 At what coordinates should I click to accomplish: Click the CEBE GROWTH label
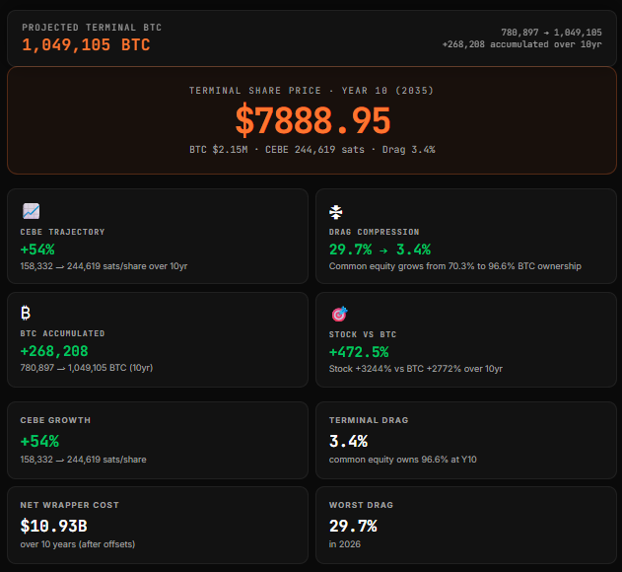pos(55,420)
